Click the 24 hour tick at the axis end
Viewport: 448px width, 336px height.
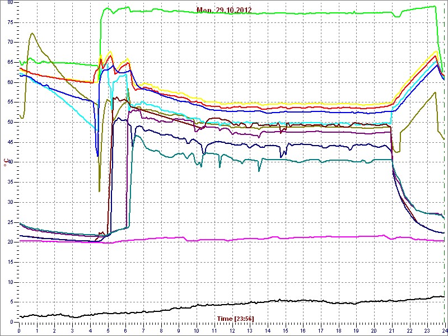click(x=444, y=331)
